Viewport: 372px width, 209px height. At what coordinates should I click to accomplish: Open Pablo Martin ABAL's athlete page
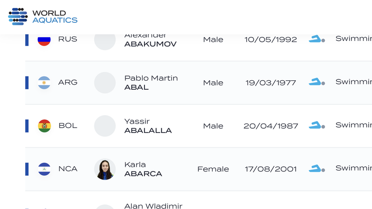(x=151, y=83)
